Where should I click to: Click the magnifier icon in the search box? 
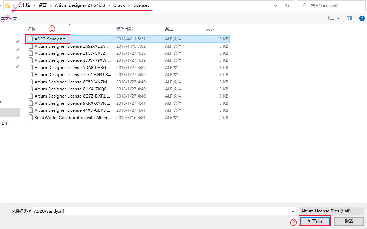pos(304,5)
